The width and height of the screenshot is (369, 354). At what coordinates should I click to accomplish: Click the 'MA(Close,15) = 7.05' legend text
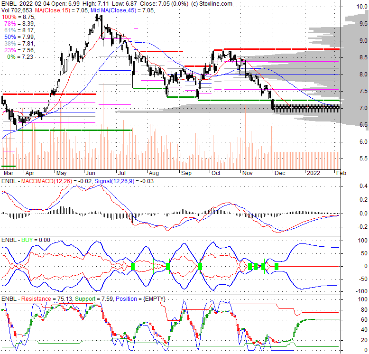click(x=62, y=10)
